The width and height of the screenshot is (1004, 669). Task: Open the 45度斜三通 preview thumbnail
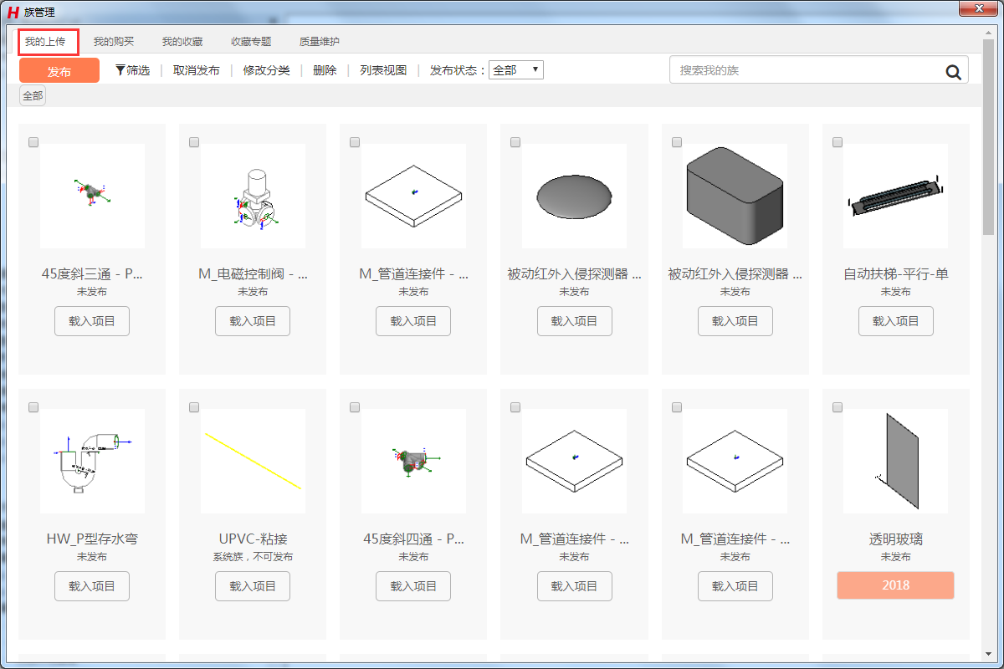click(92, 196)
